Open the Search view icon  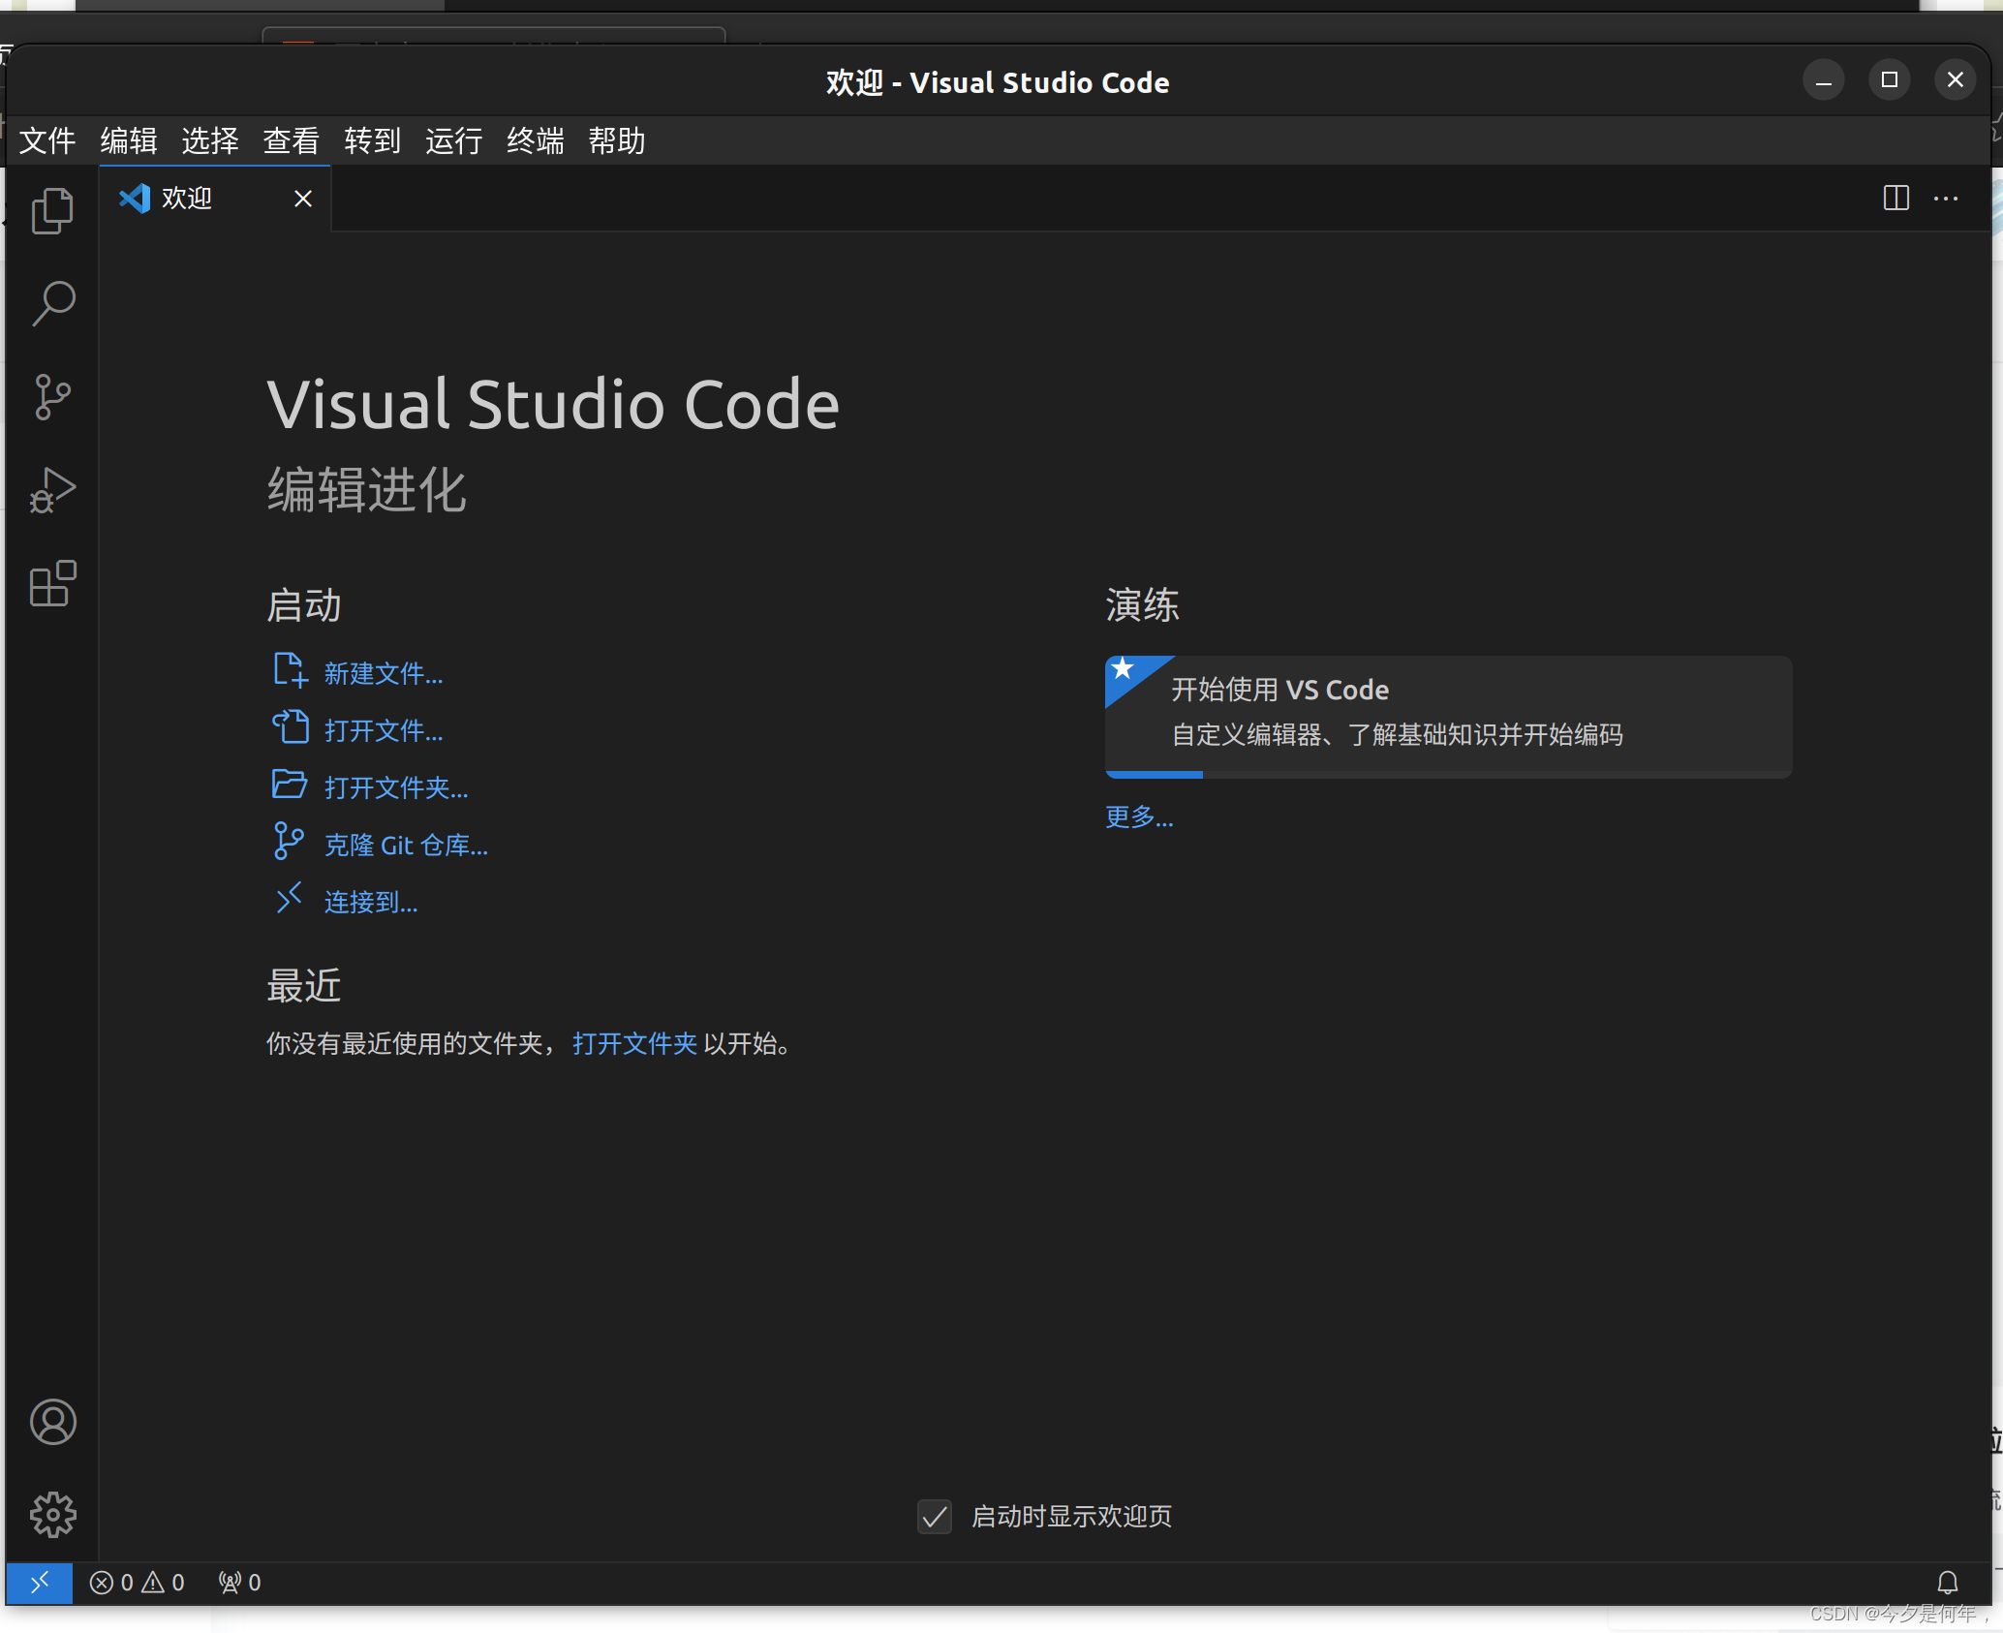[52, 303]
